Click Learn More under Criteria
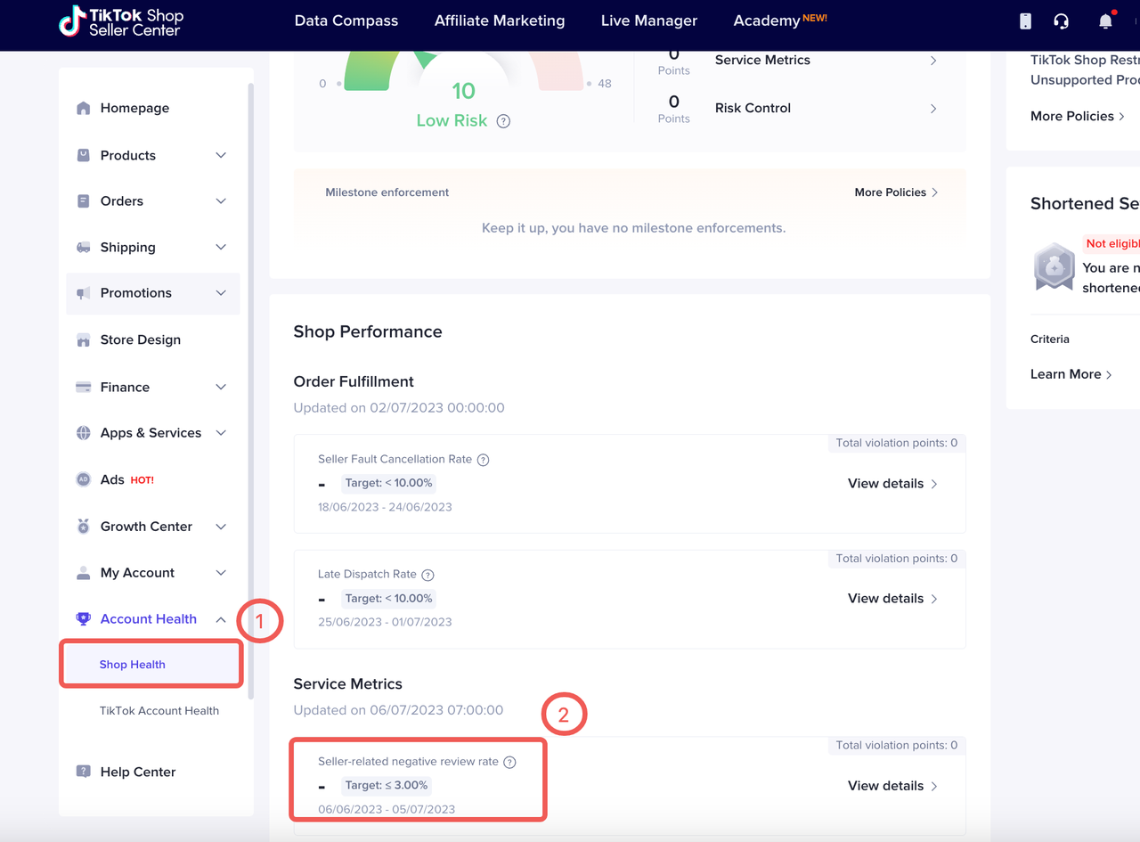 point(1071,374)
